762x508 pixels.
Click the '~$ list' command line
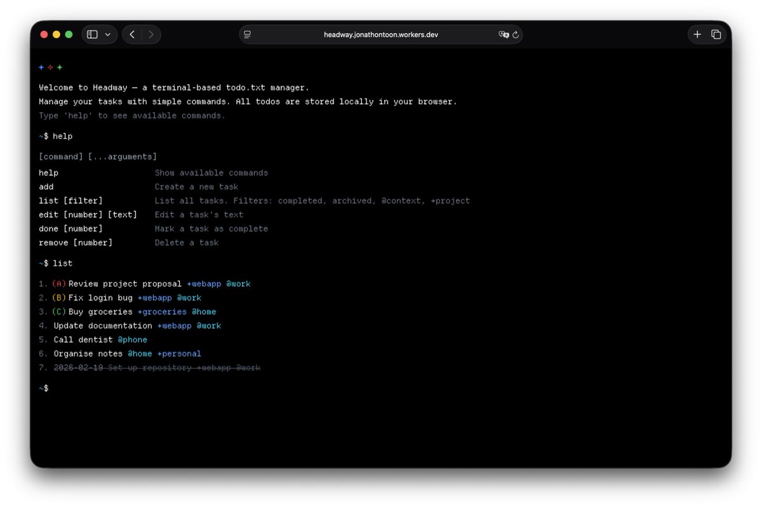click(56, 263)
